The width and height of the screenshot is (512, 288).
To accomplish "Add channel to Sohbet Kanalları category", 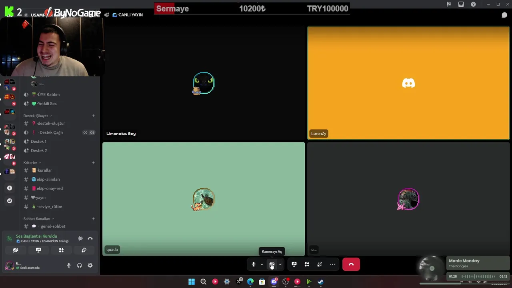I will (x=93, y=219).
